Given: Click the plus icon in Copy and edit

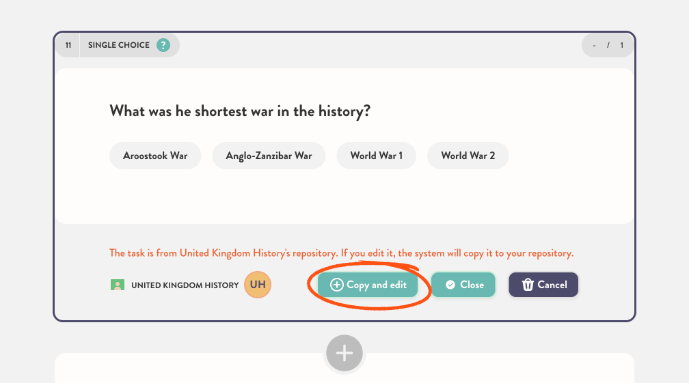Looking at the screenshot, I should coord(336,285).
